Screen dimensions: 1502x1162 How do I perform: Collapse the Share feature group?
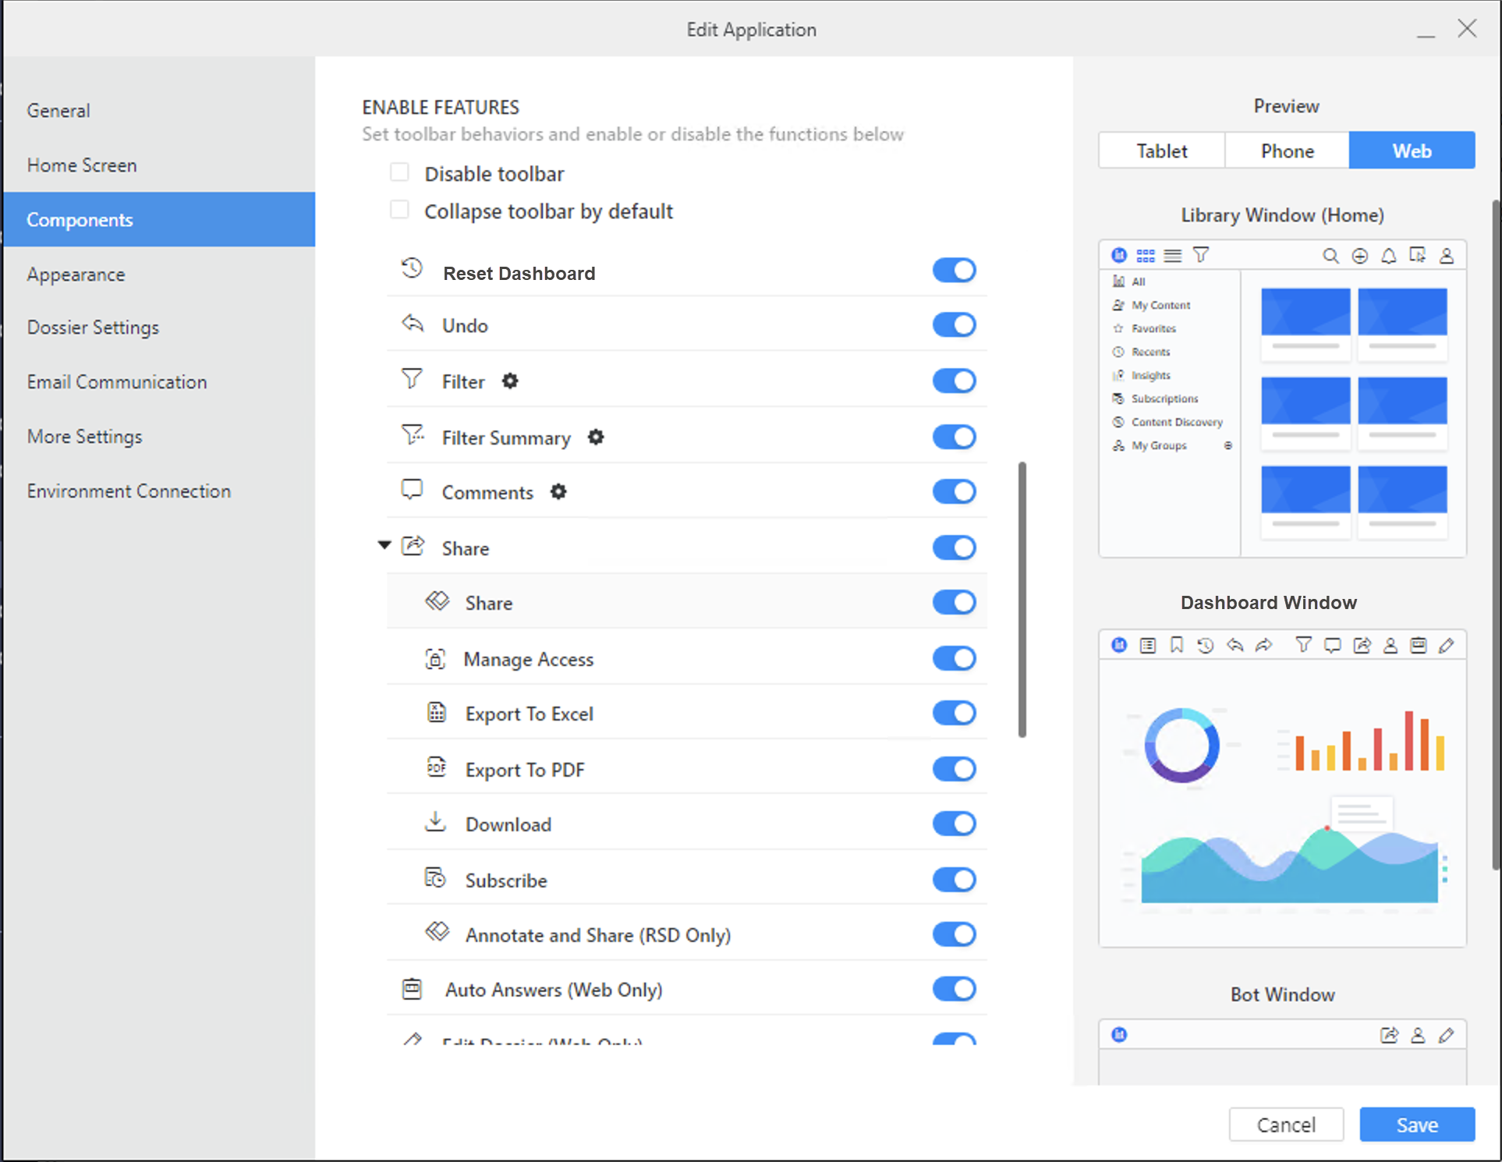tap(384, 545)
